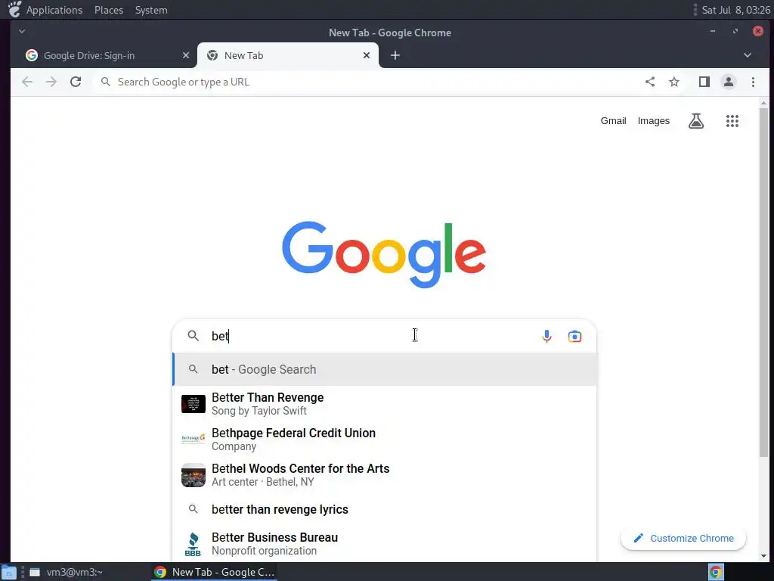Select 'better than revenge lyrics' suggestion
Screen dimensions: 774x581
[x=385, y=509]
